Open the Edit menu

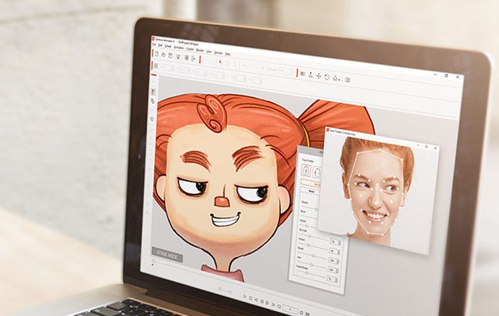point(161,46)
